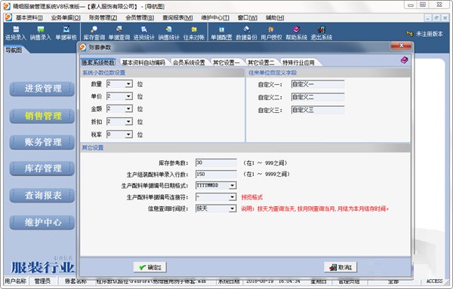Open 查询报表 menu
Screen dimensions: 453x289
coord(177,17)
